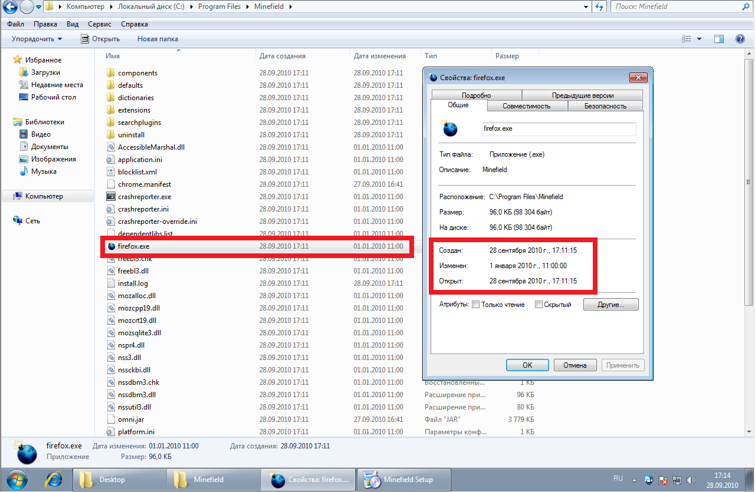The width and height of the screenshot is (755, 492).
Task: Select the uninstall folder icon
Action: 110,135
